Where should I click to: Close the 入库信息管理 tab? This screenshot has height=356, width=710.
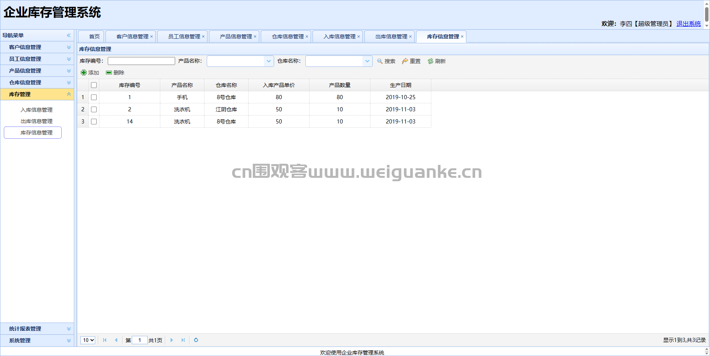[x=359, y=36]
